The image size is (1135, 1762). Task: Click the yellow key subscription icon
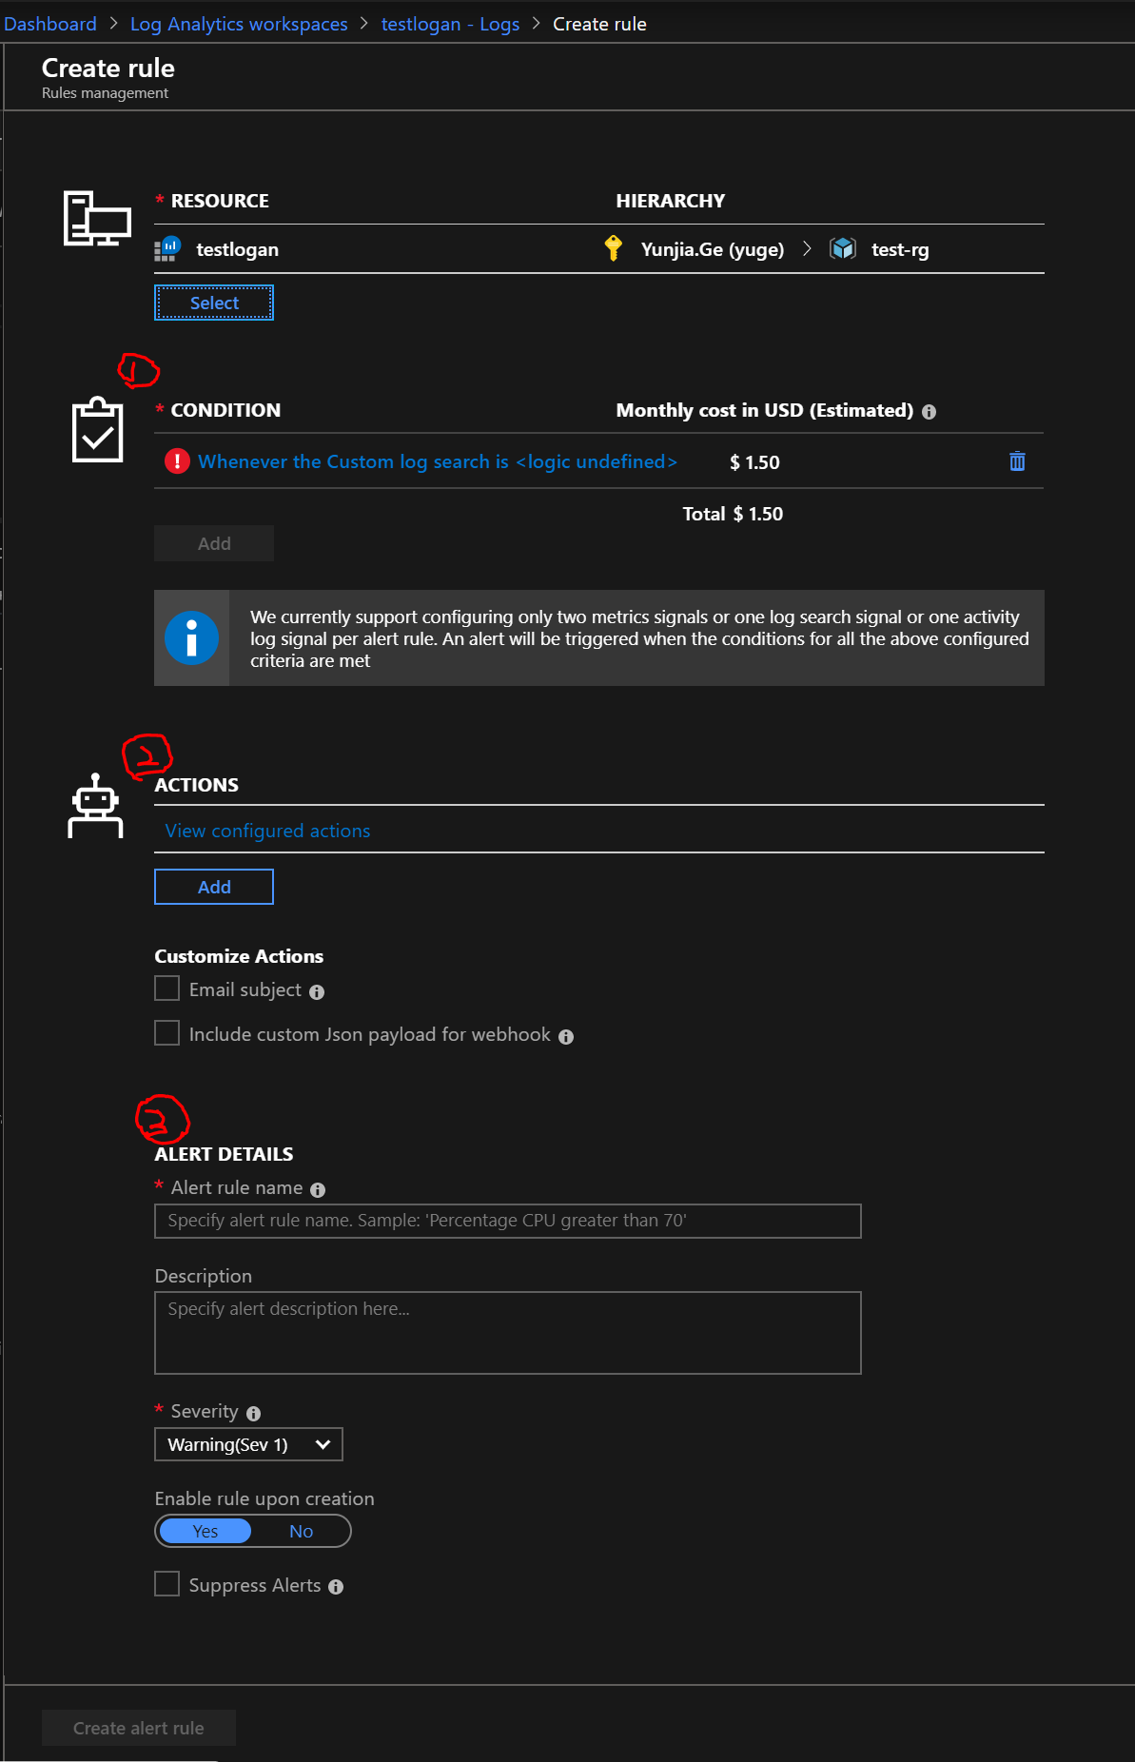pyautogui.click(x=614, y=249)
